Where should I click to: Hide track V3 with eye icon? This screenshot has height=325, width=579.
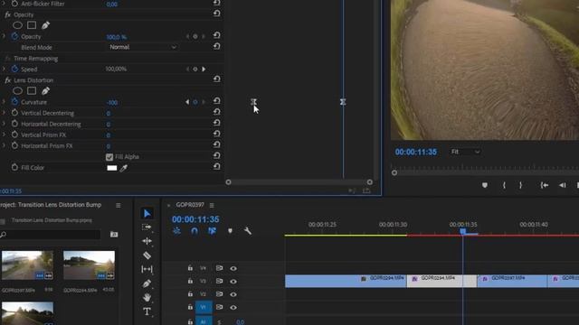[x=233, y=282]
